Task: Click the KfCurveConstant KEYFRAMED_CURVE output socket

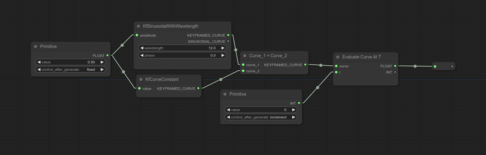Action: pos(198,88)
